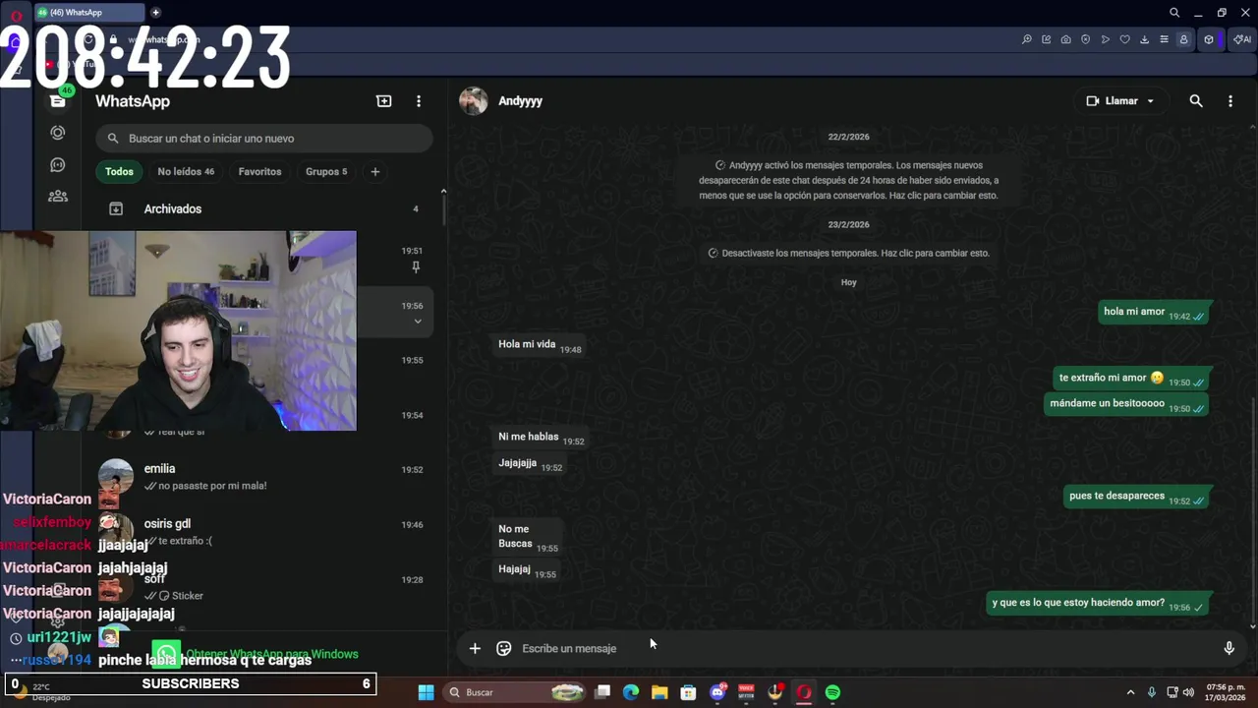Open browser downloads icon
Screen dimensions: 1258x708
(x=1145, y=39)
